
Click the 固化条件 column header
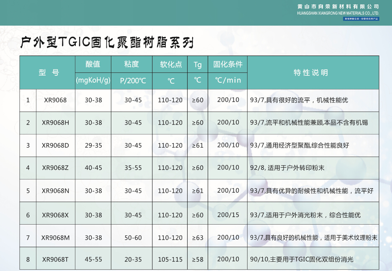click(x=228, y=64)
